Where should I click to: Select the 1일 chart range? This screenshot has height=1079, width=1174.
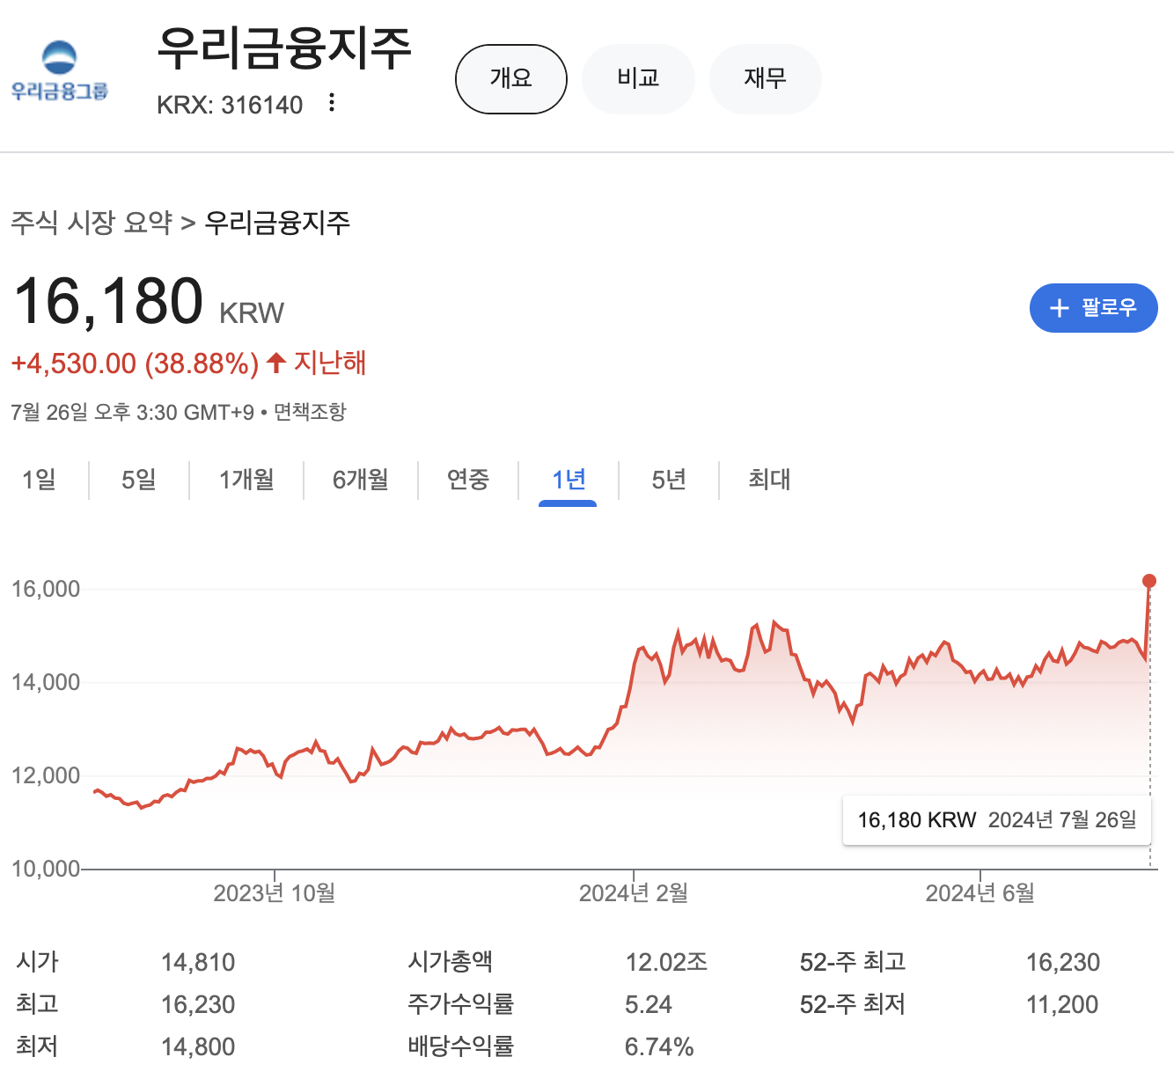[39, 480]
